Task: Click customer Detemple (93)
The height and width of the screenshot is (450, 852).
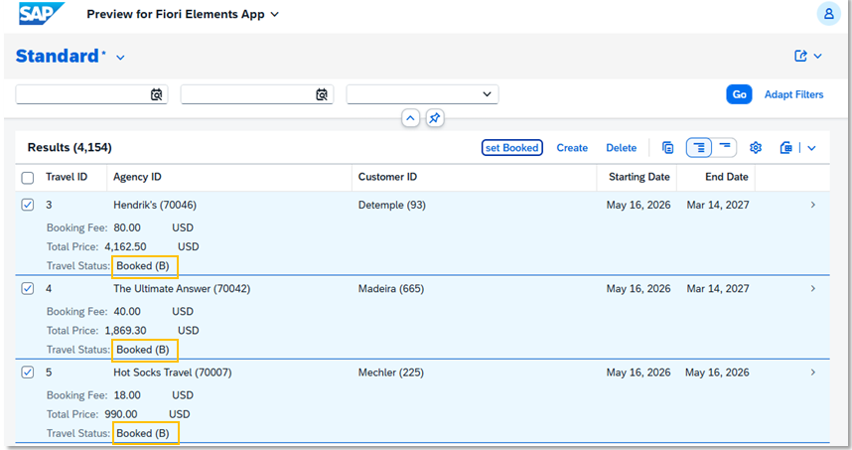Action: coord(392,205)
